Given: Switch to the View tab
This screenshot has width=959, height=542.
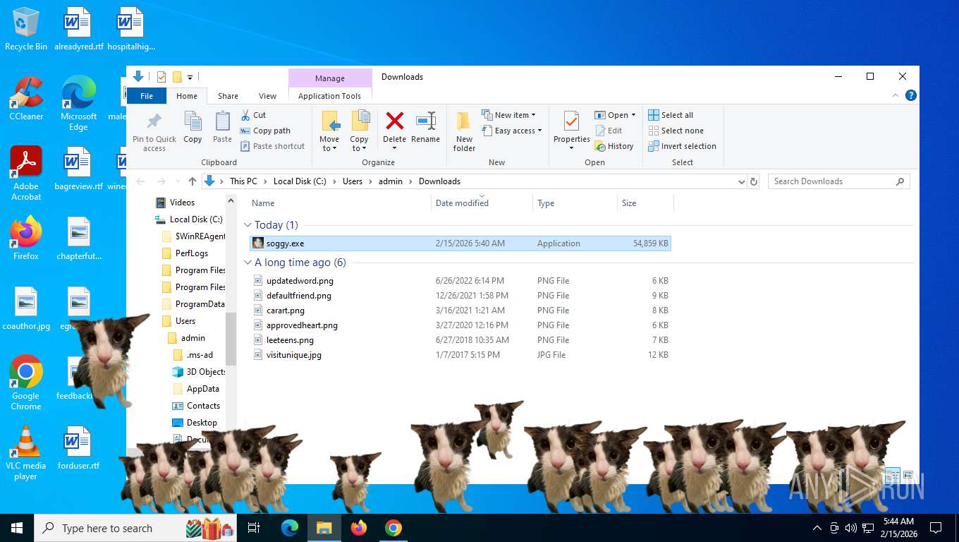Looking at the screenshot, I should [267, 96].
